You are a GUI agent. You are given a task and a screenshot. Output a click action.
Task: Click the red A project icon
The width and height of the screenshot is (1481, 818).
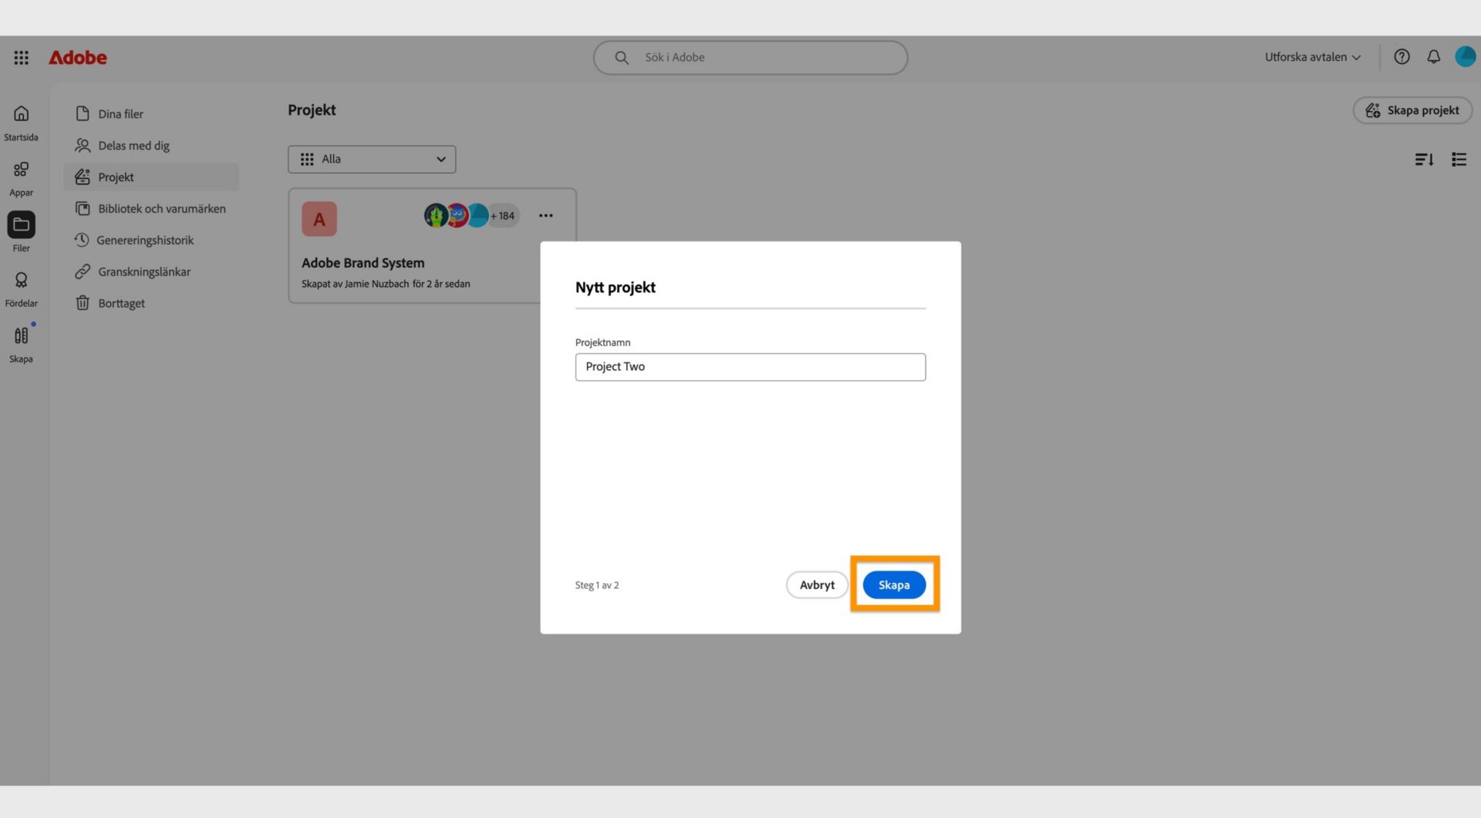tap(319, 219)
